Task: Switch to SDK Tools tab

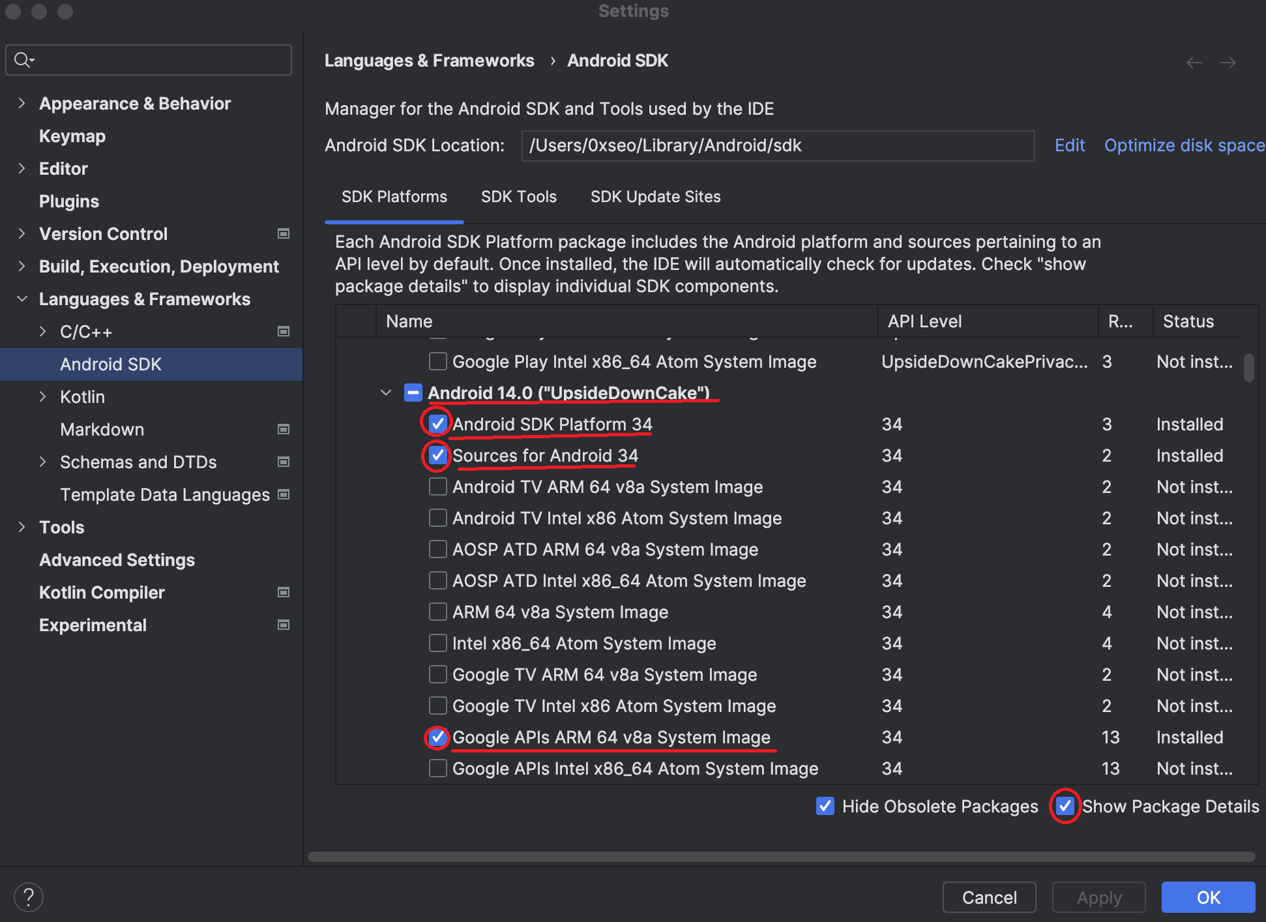Action: [518, 197]
